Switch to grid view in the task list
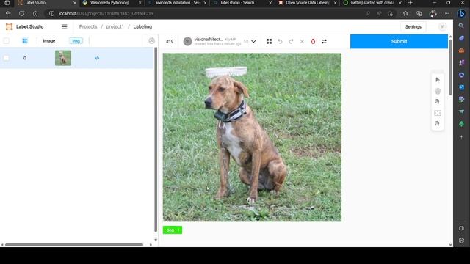 coord(25,41)
